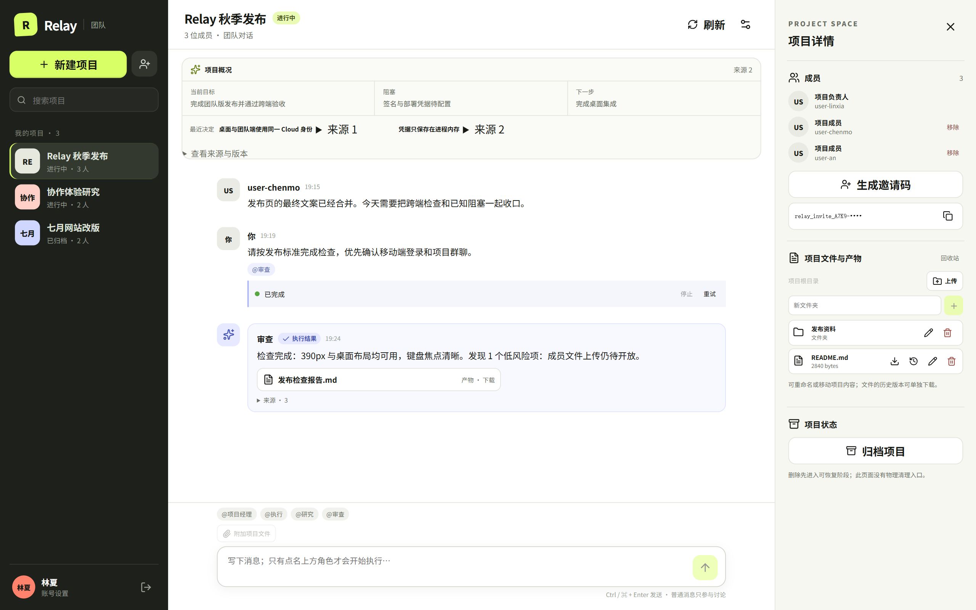Select the Relay 秋季发布 project
The width and height of the screenshot is (976, 610).
point(84,161)
